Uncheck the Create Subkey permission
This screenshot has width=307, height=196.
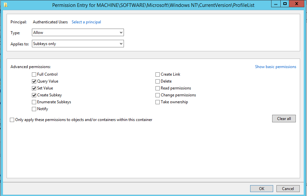tap(34, 95)
